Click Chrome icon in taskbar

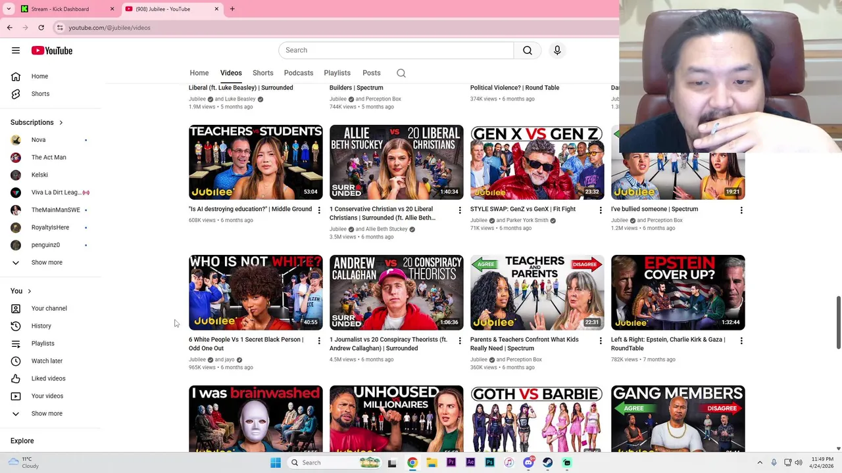tap(412, 462)
